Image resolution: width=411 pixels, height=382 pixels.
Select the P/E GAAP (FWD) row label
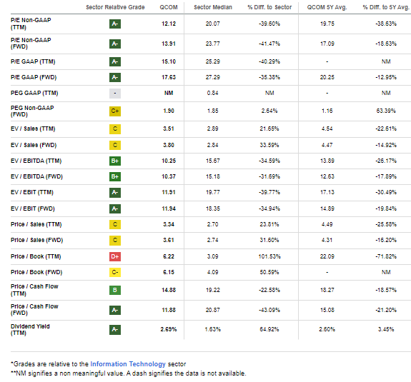pos(34,77)
